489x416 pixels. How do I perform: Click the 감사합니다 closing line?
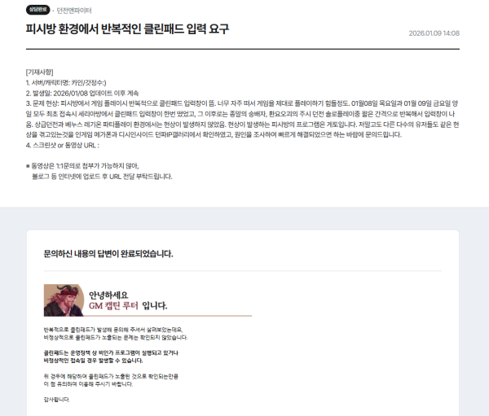[57, 400]
